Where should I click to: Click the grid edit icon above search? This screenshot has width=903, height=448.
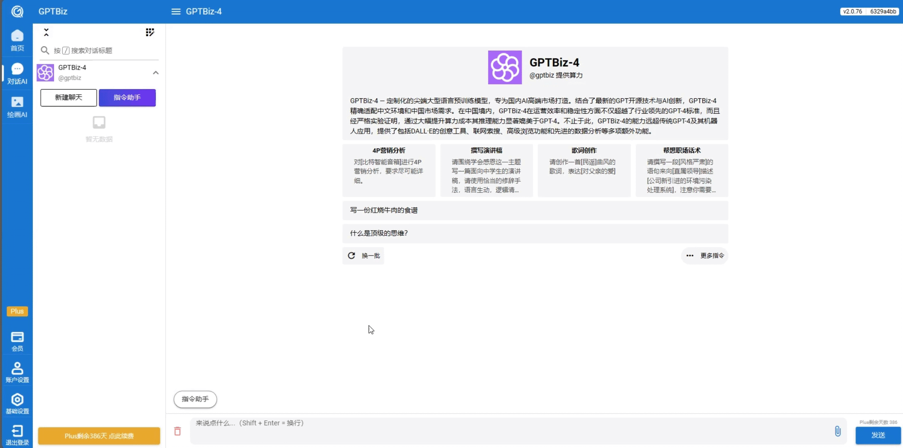(150, 32)
